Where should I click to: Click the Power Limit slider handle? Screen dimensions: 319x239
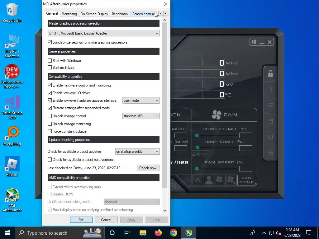click(197, 135)
